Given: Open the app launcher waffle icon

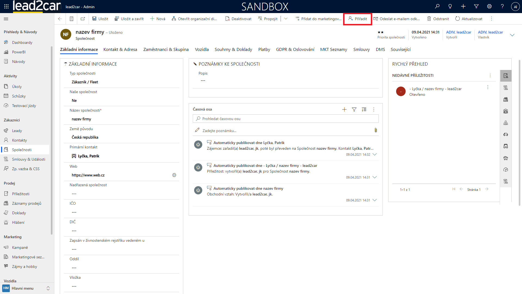Looking at the screenshot, I should pyautogui.click(x=6, y=6).
